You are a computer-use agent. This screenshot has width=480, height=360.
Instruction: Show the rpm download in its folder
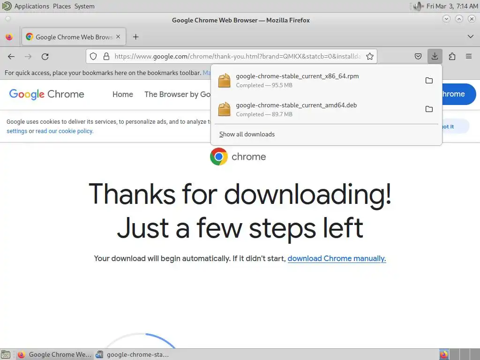click(x=429, y=81)
